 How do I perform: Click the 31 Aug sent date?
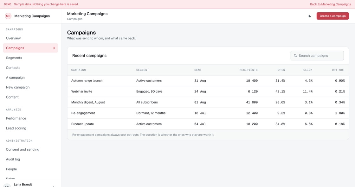[200, 81]
